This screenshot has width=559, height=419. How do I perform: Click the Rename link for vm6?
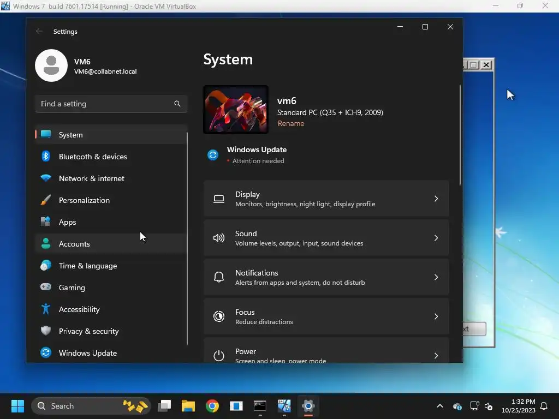pyautogui.click(x=291, y=123)
